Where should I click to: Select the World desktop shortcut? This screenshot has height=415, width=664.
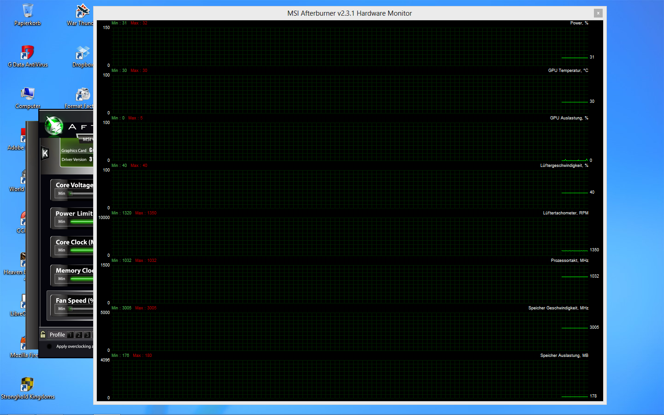pos(18,181)
